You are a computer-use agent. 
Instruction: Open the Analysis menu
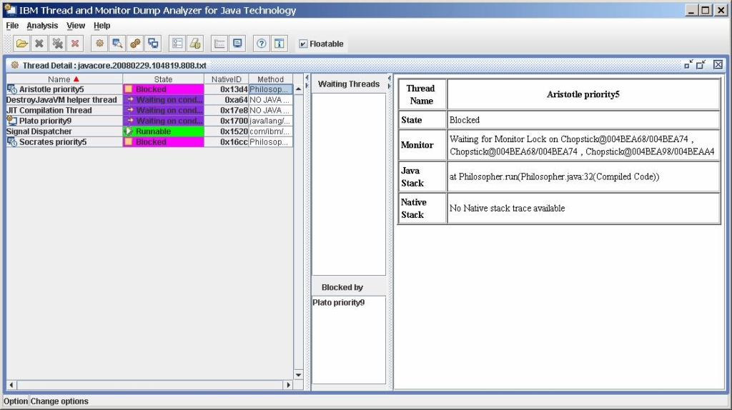tap(42, 26)
